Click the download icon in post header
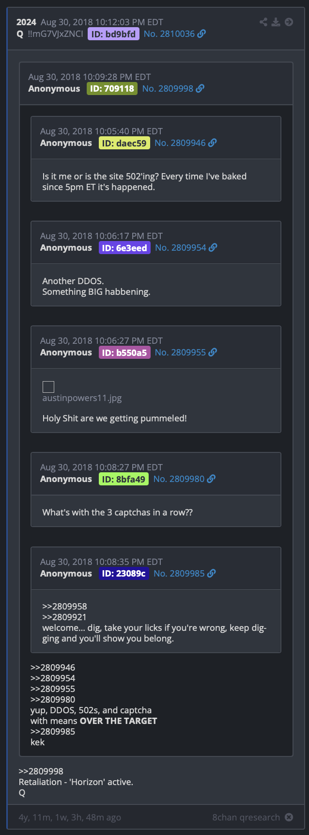This screenshot has width=309, height=835. [x=276, y=22]
